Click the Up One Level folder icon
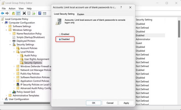Image resolution: width=181 pixels, height=110 pixels. pos(13,13)
